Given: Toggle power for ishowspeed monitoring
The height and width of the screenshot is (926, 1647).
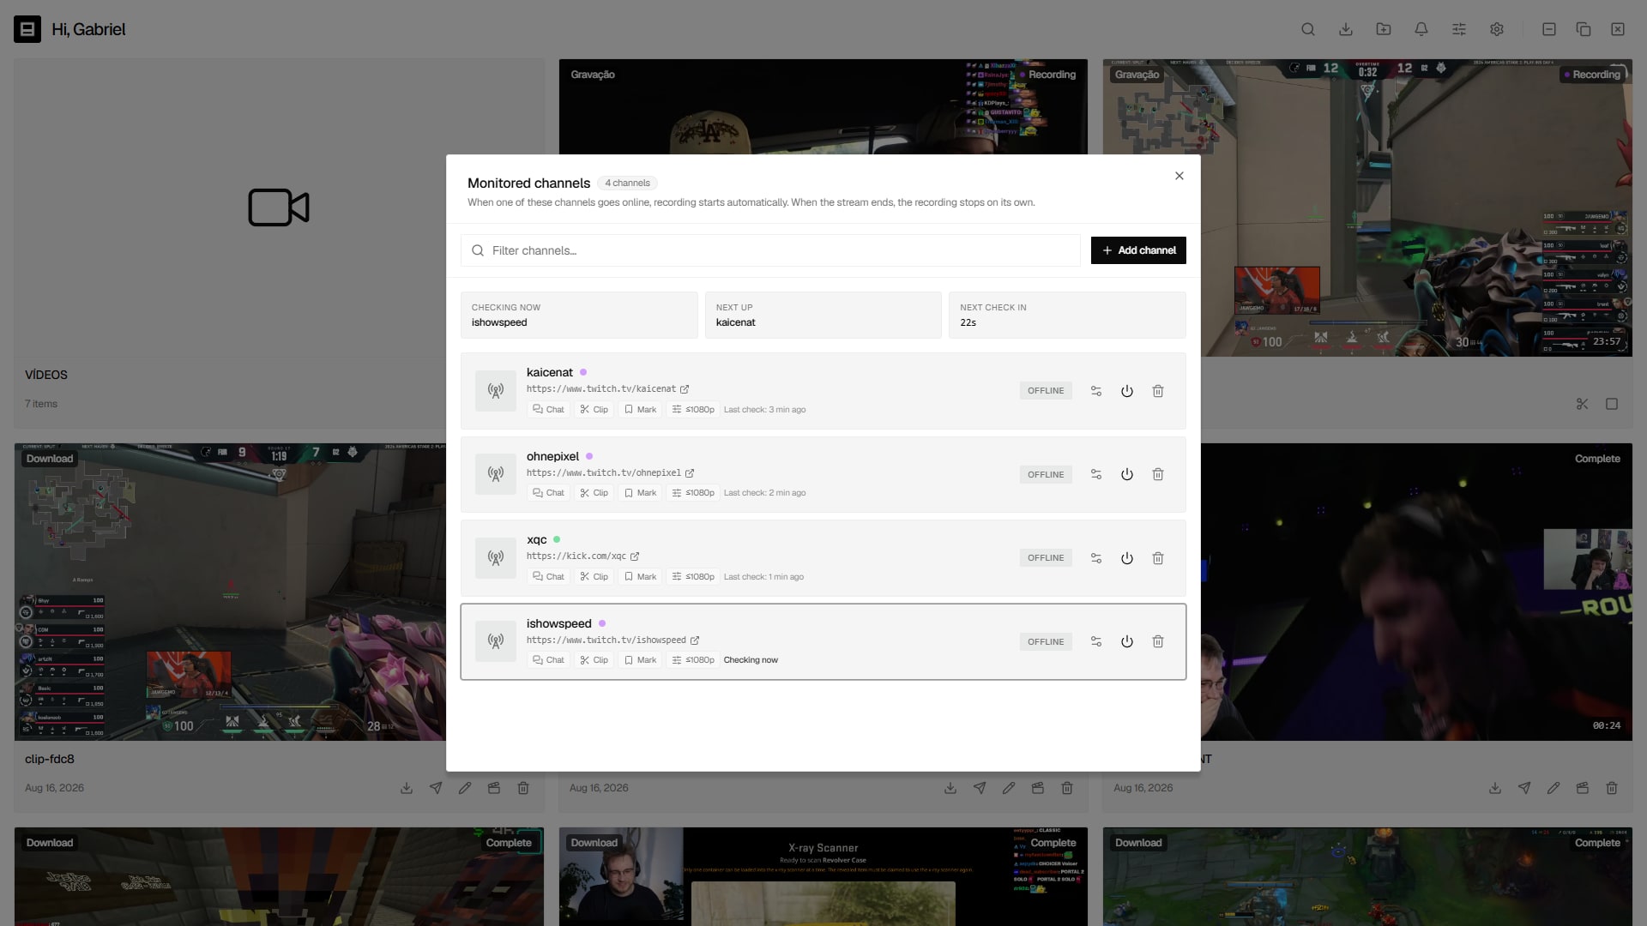Looking at the screenshot, I should (1127, 641).
